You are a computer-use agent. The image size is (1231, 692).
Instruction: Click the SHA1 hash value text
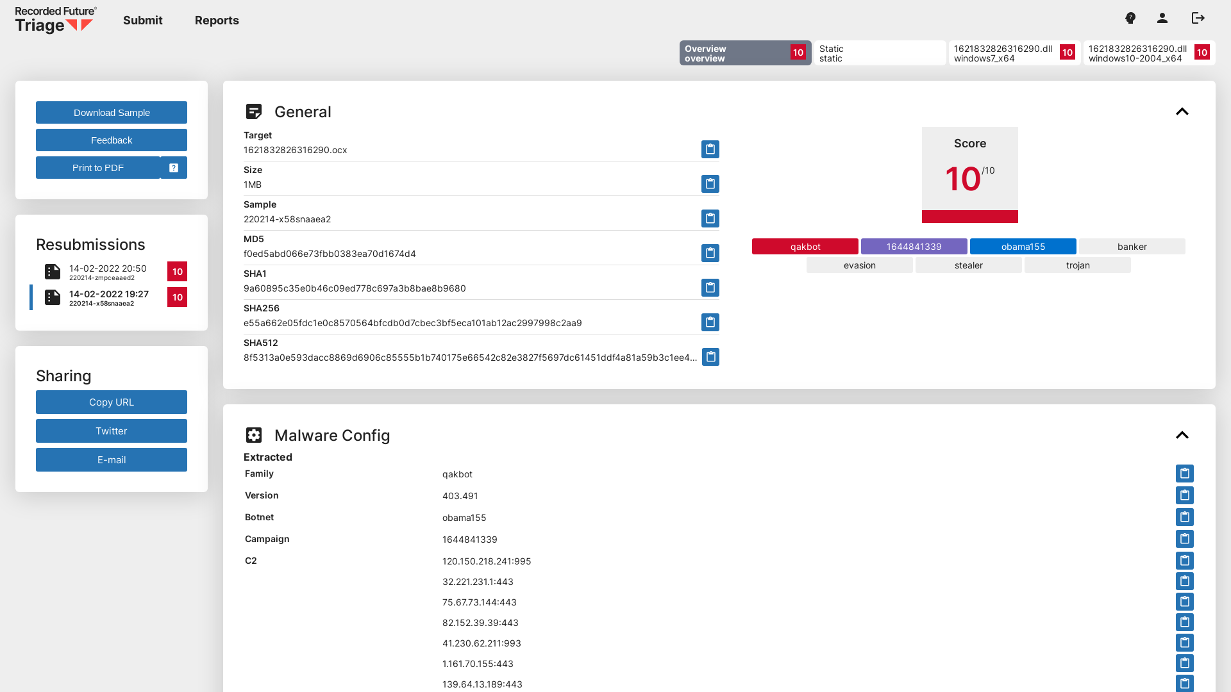[x=355, y=288]
